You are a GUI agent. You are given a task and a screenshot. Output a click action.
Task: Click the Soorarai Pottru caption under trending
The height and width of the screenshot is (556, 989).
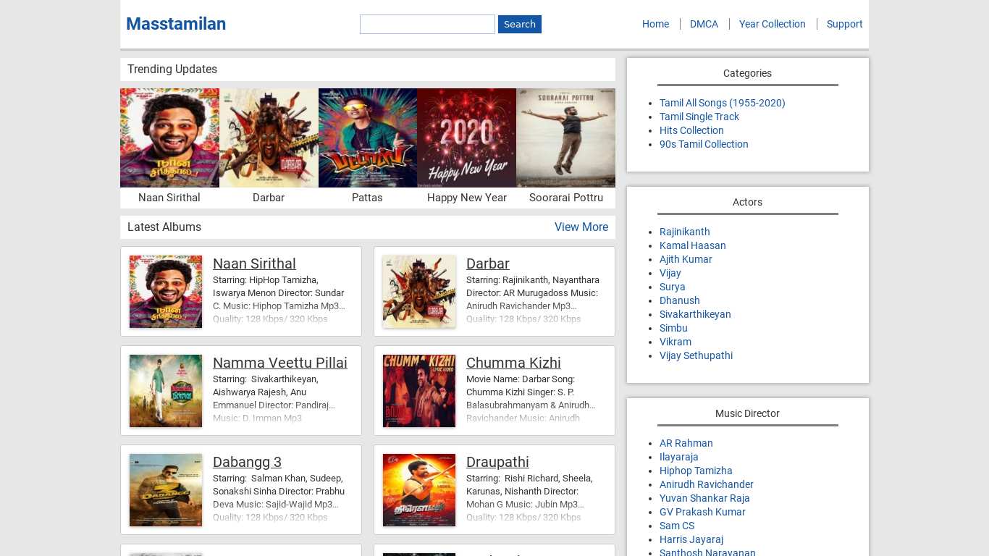566,198
